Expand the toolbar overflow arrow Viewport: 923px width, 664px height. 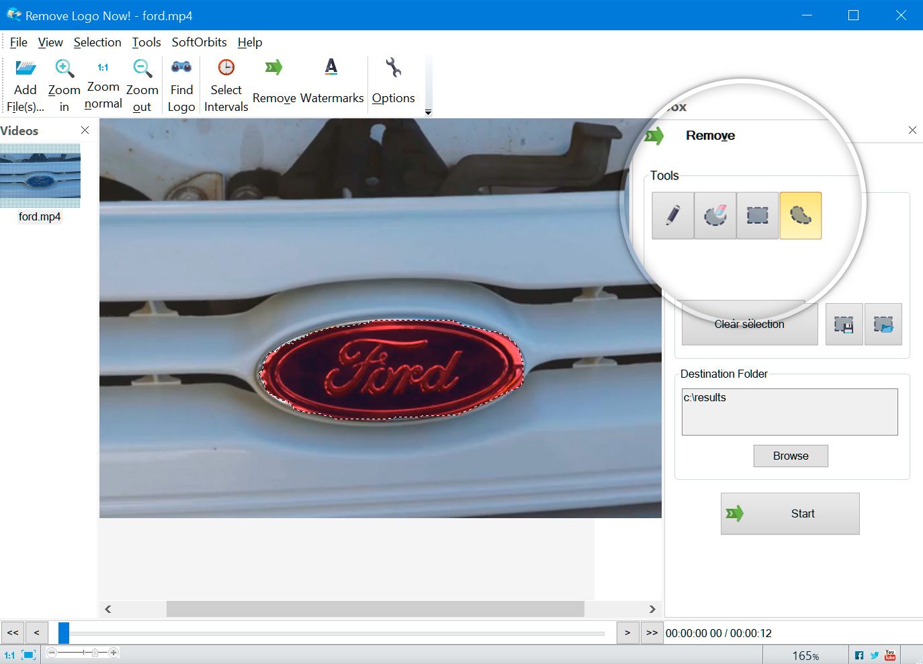(x=428, y=113)
